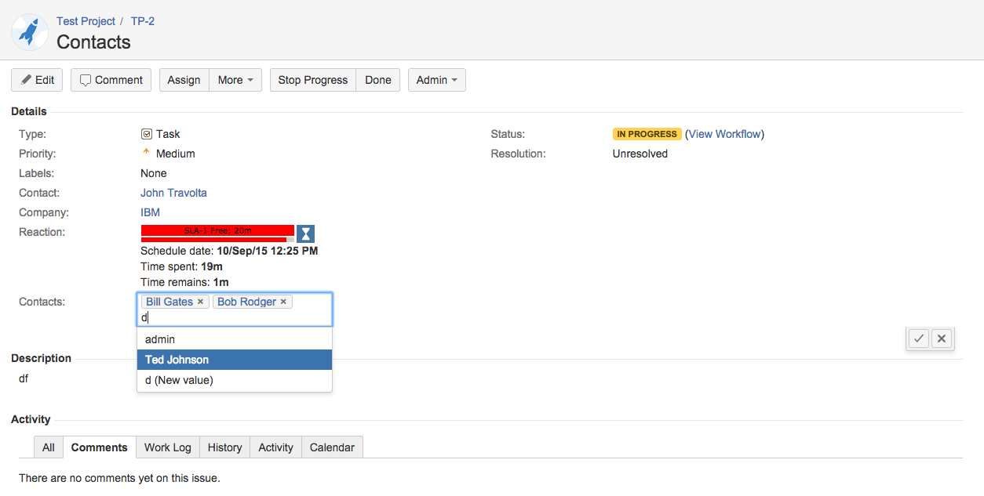Open the More dropdown menu

click(x=235, y=80)
